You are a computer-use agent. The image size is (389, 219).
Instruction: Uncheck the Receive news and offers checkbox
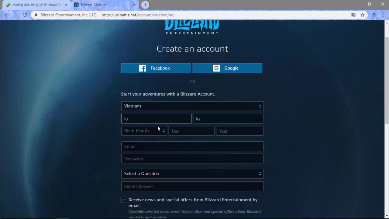[x=124, y=200]
